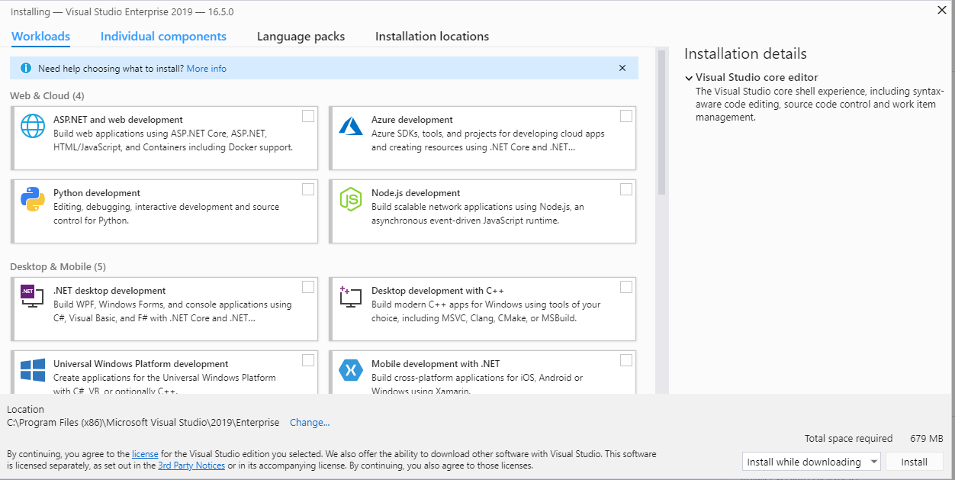The width and height of the screenshot is (955, 480).
Task: Click the Web & Cloud (4) heading
Action: tap(47, 95)
